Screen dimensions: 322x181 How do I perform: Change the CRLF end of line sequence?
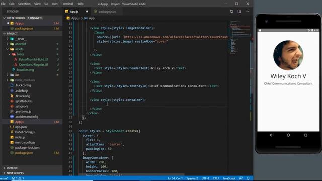216,178
